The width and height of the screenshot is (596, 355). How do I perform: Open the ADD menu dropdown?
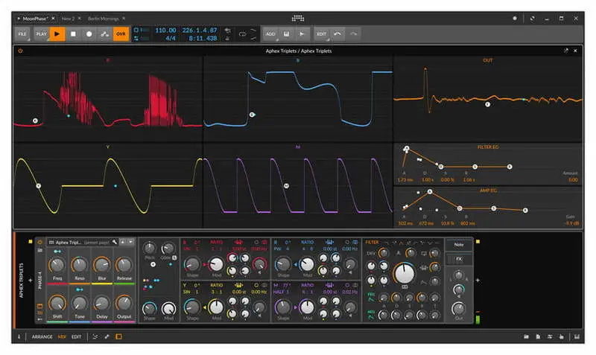[270, 33]
